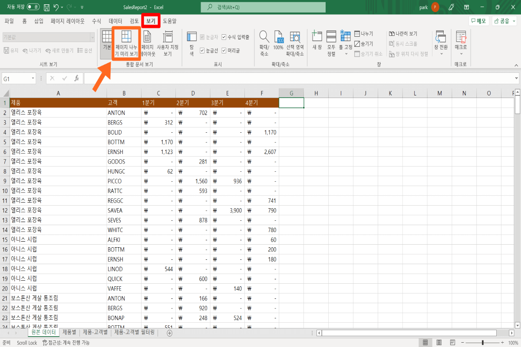Open the Page Layout (페이지 레이아웃) tab
This screenshot has width=521, height=347.
[x=67, y=21]
